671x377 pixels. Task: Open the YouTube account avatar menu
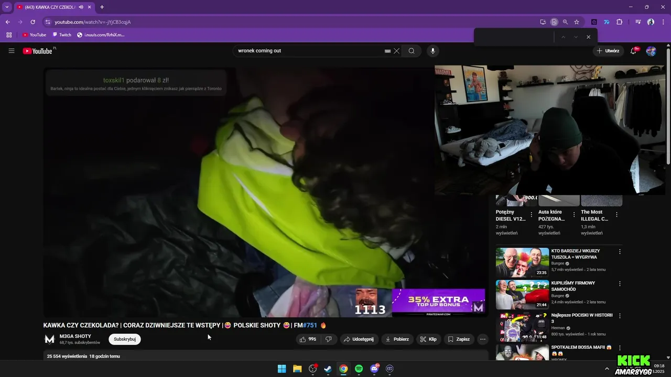tap(651, 51)
